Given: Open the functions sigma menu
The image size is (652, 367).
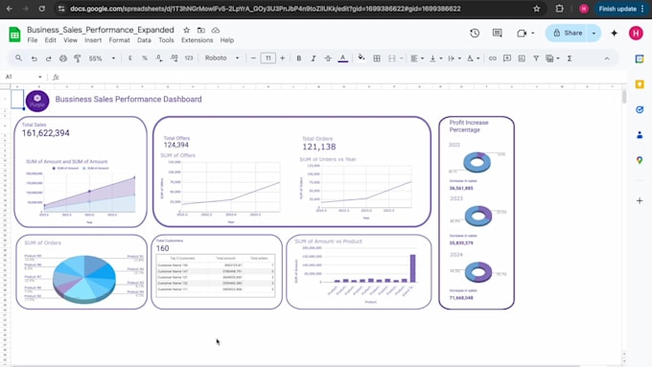Looking at the screenshot, I should [570, 58].
